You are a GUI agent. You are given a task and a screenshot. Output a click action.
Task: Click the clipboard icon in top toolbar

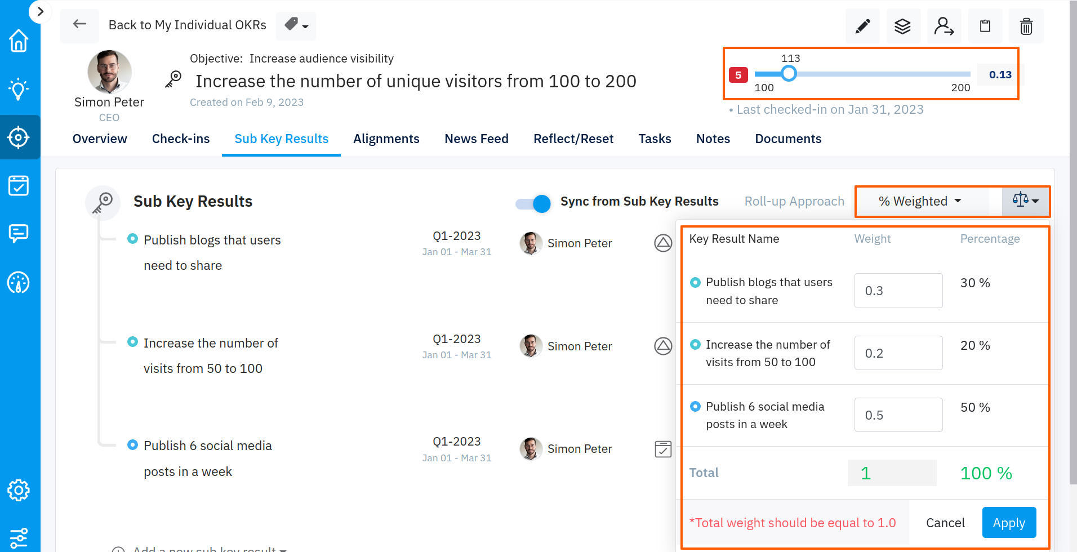985,26
